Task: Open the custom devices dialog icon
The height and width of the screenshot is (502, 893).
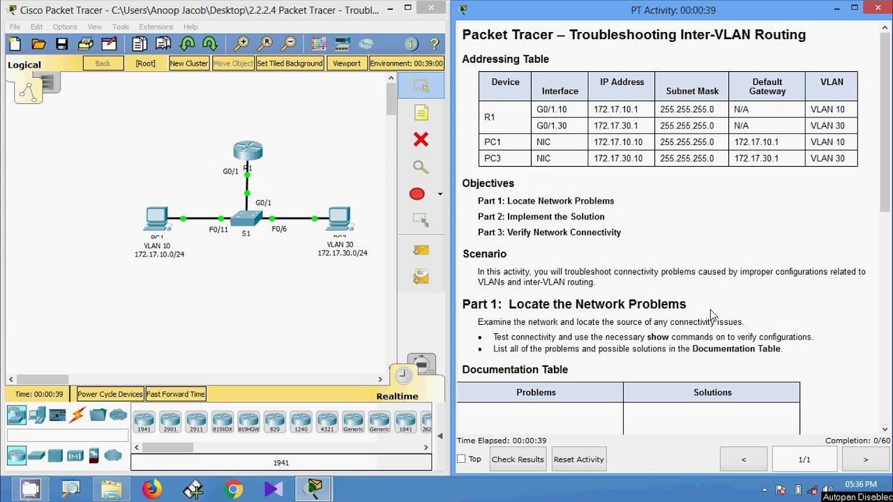Action: click(x=342, y=44)
